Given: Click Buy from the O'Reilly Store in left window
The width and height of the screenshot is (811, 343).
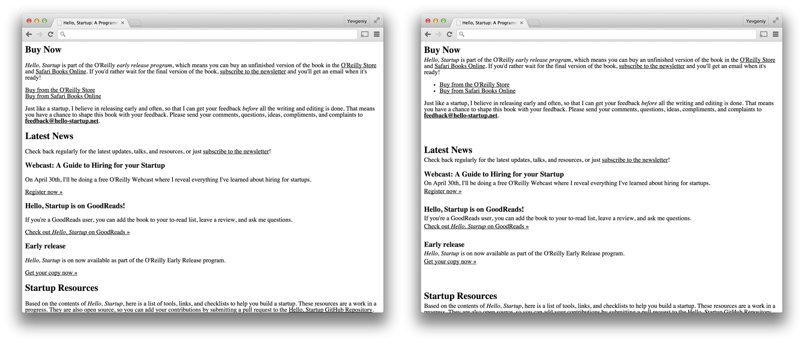Looking at the screenshot, I should [x=60, y=90].
